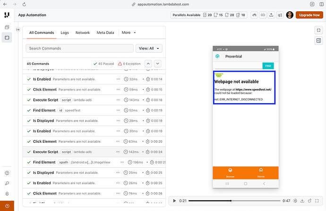Open options for the Find Element speedTest row
The height and width of the screenshot is (211, 326).
[118, 110]
